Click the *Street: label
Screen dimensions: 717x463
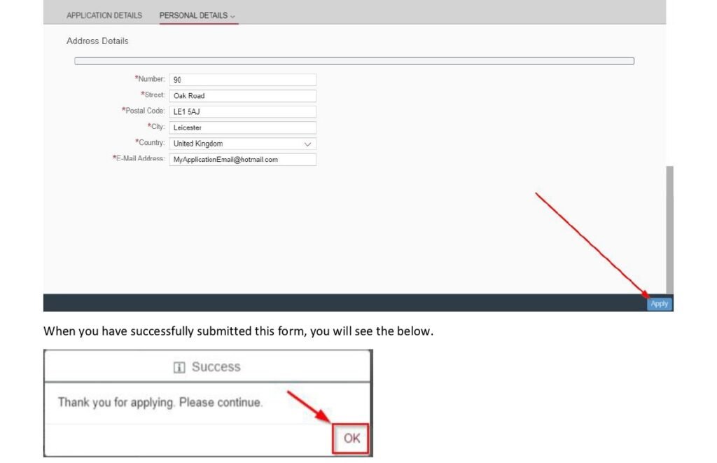click(153, 95)
